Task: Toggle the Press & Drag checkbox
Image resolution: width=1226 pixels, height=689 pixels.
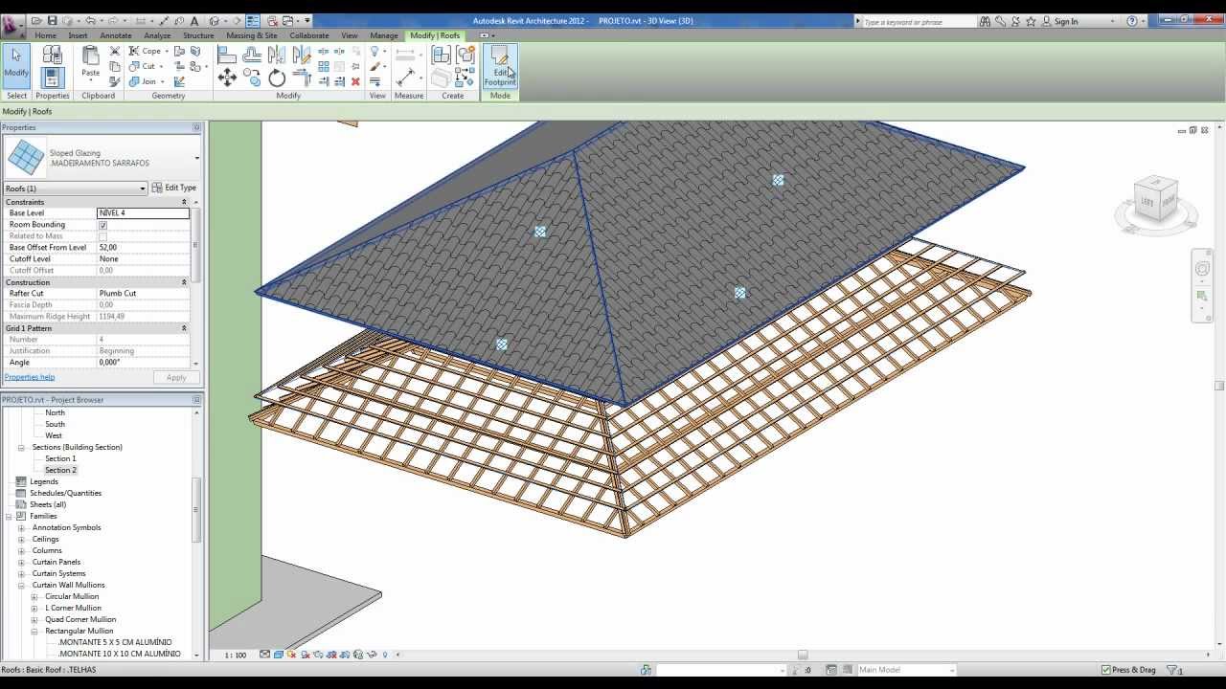Action: (x=1105, y=670)
